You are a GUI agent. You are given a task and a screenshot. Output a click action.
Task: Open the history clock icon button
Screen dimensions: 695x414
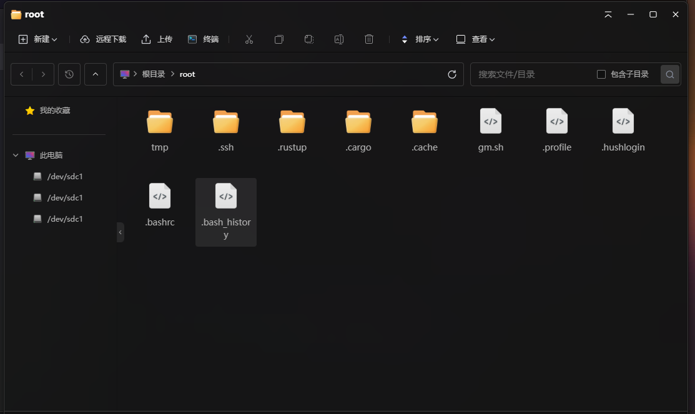tap(69, 74)
